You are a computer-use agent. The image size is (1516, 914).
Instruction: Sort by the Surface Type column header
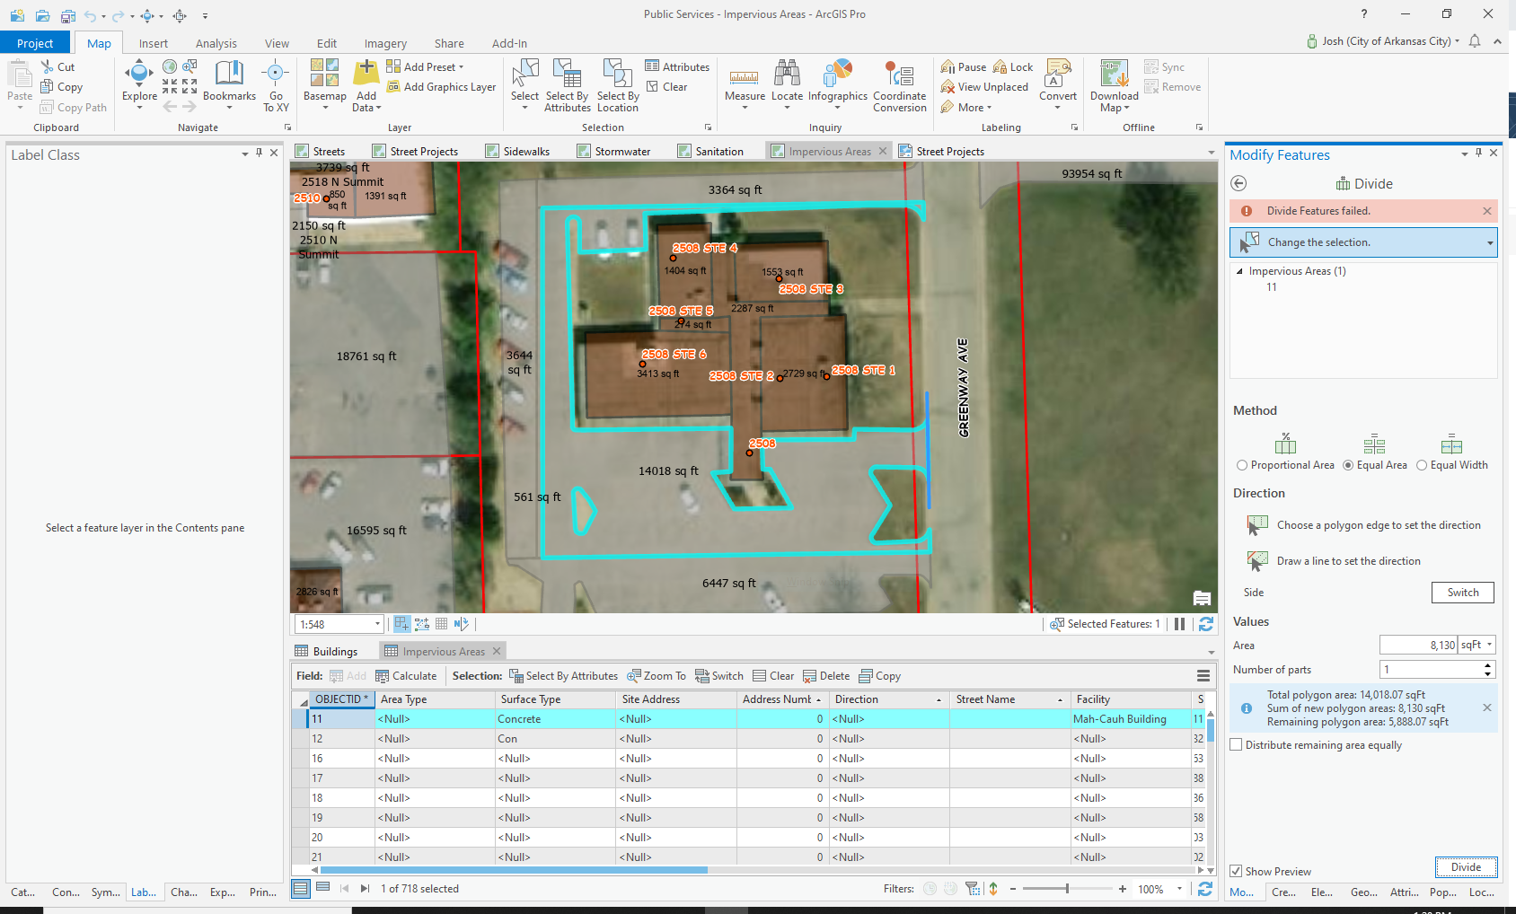coord(555,699)
